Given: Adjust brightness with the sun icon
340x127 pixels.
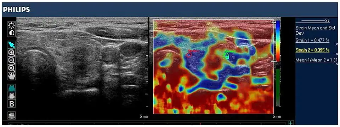Looking at the screenshot, I should 11,26.
